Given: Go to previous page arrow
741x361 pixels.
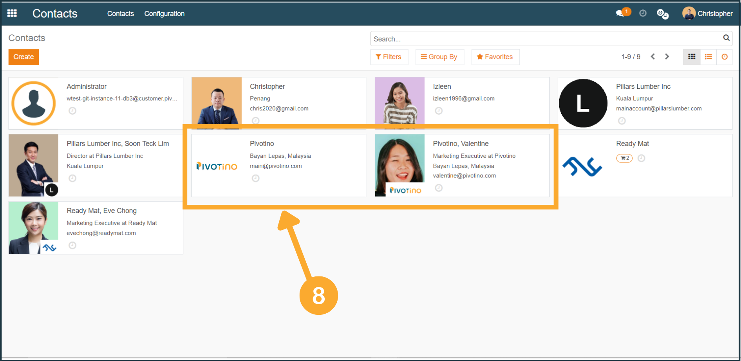Looking at the screenshot, I should (653, 57).
